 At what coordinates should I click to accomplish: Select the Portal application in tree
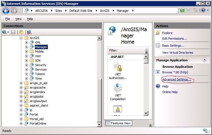tap(34, 114)
